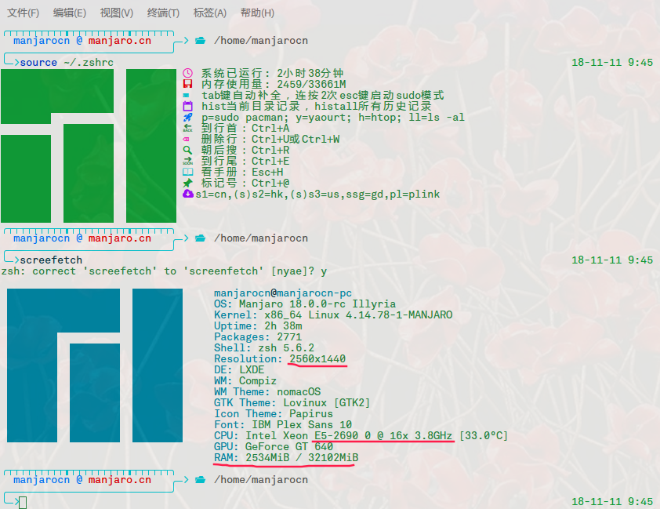Click the 'OS: Manjaro 18.0.0-rc Illyria' line
The image size is (660, 509).
click(305, 304)
